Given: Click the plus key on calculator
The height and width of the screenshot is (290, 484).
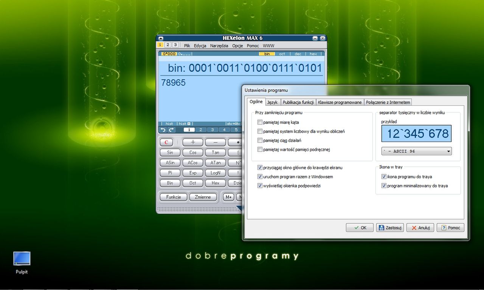Looking at the screenshot, I should 193,142.
